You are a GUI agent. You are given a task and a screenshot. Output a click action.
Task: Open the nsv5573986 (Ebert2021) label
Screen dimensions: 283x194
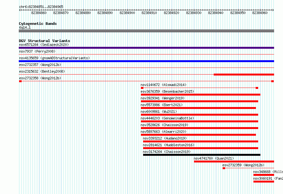tap(162, 105)
